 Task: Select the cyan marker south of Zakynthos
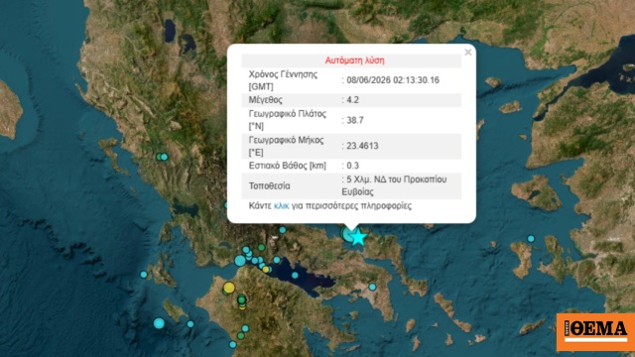tap(190, 324)
